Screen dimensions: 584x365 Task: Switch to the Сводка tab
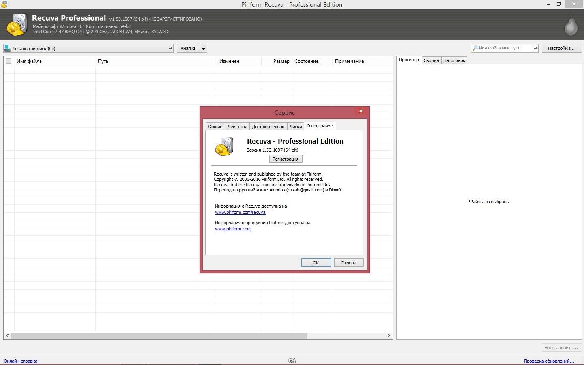pyautogui.click(x=431, y=60)
